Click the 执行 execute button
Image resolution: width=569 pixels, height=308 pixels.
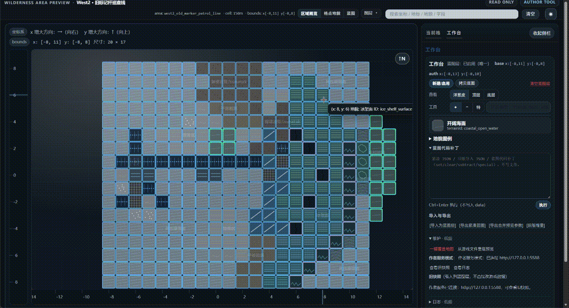543,205
